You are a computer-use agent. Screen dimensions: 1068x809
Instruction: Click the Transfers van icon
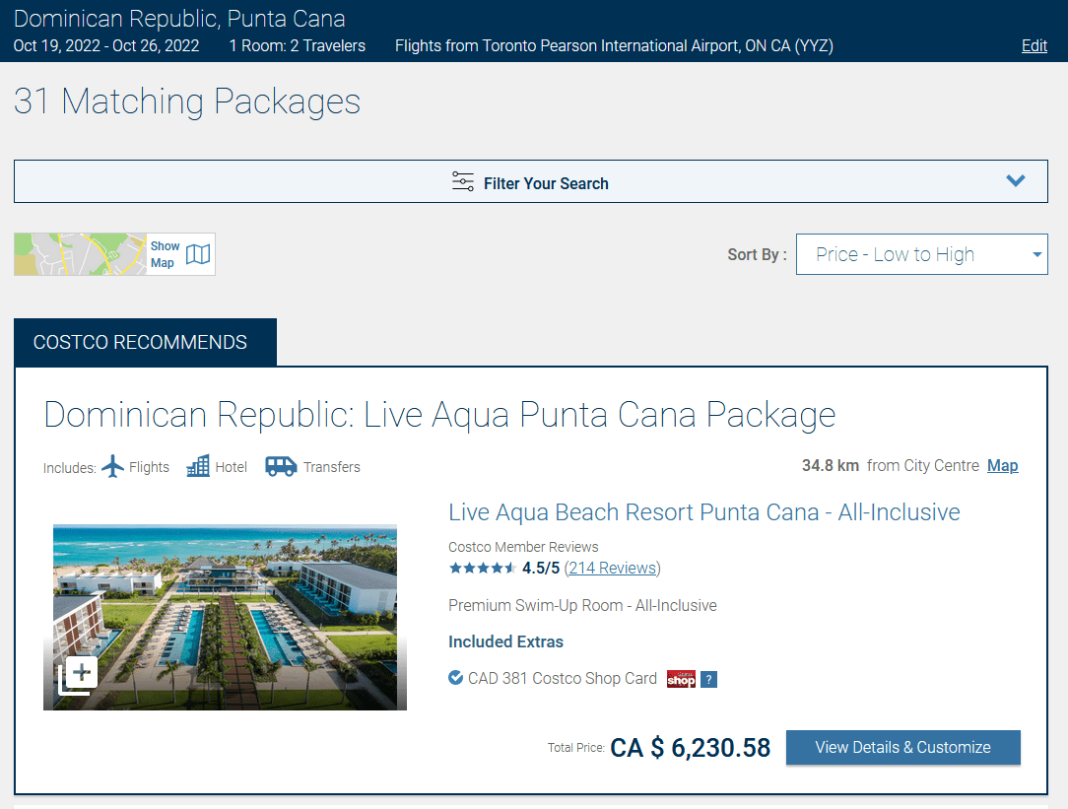coord(281,466)
